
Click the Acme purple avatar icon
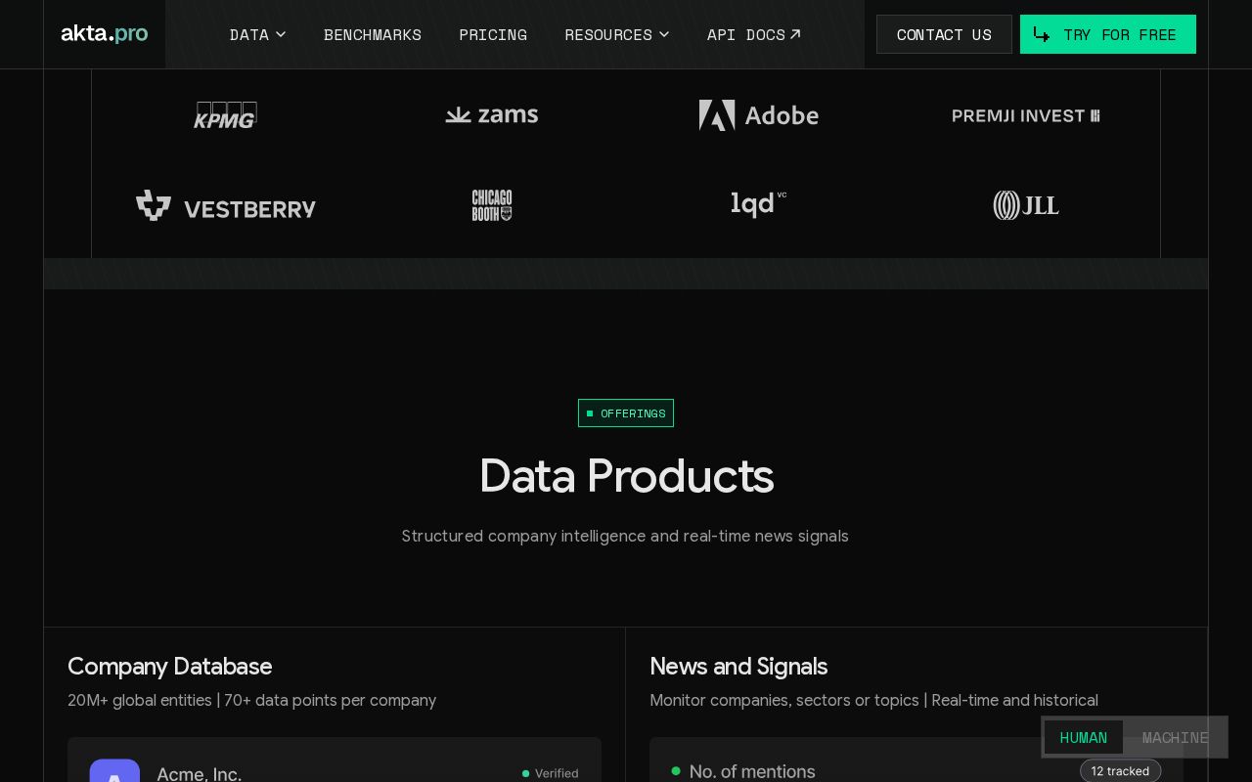click(114, 770)
